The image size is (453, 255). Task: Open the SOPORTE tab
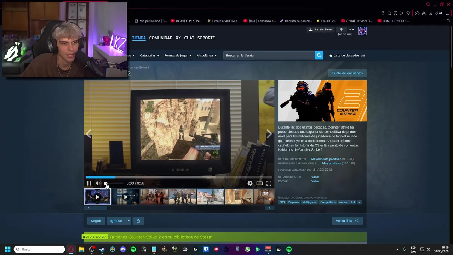(x=206, y=38)
